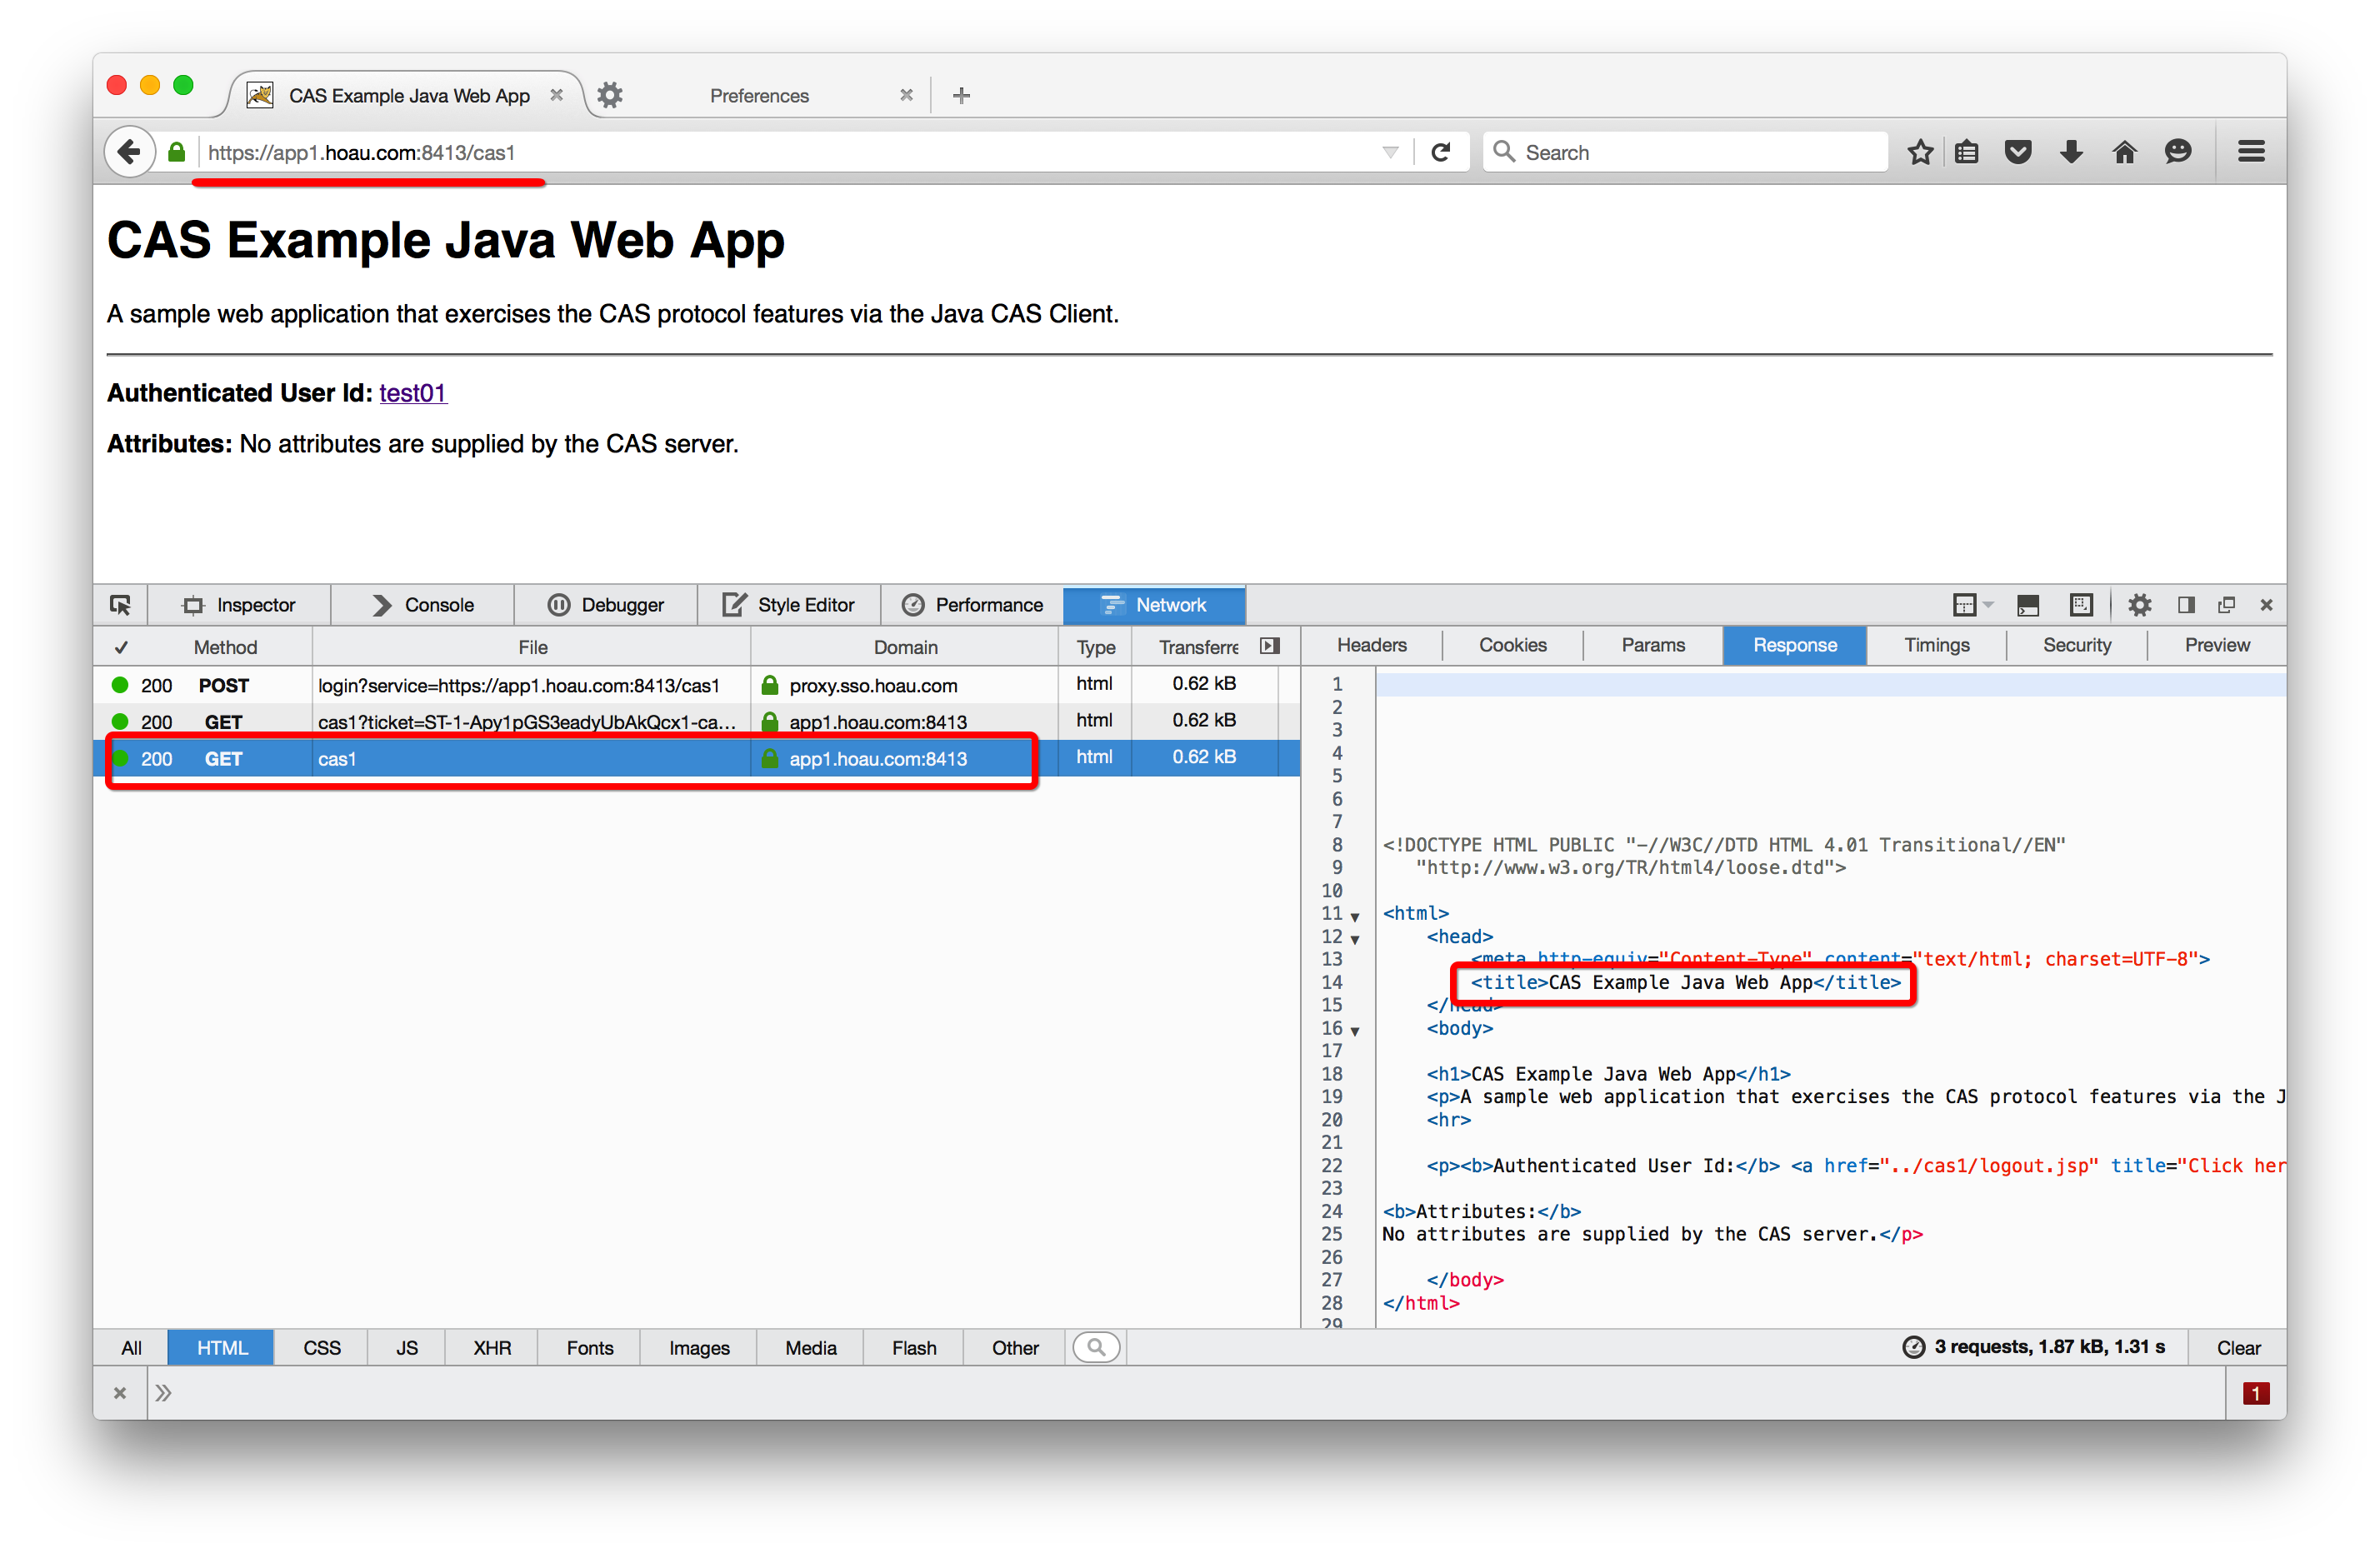This screenshot has height=1553, width=2380.
Task: Open the network performance analysis clock icon
Action: [1913, 1347]
